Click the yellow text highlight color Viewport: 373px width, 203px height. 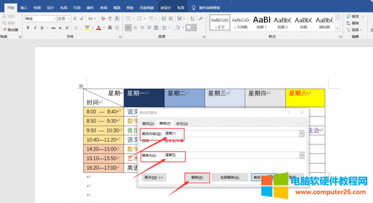[87, 28]
